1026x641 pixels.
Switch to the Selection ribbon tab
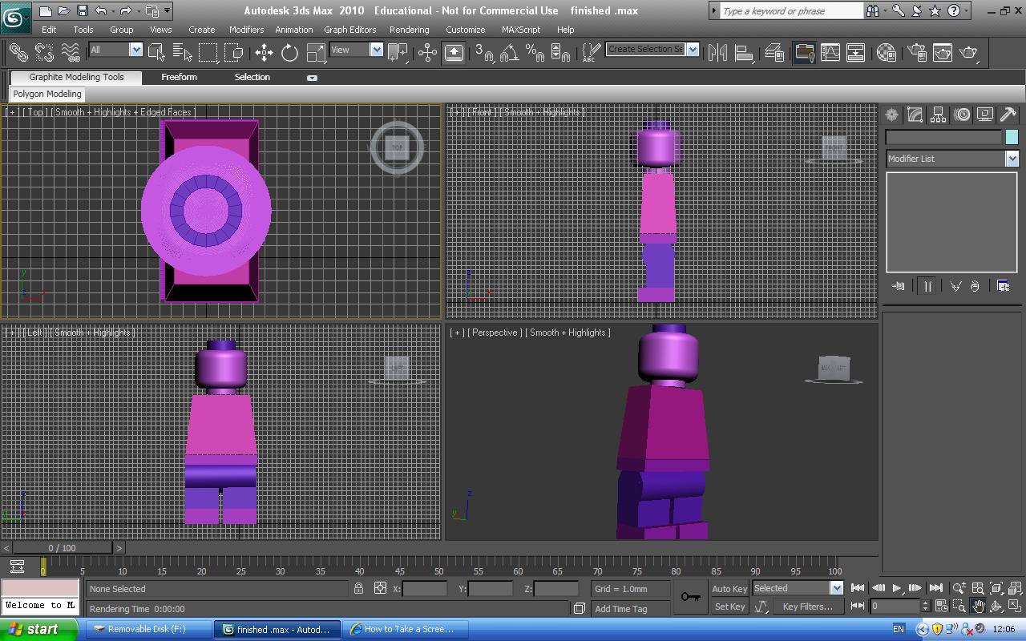coord(252,77)
